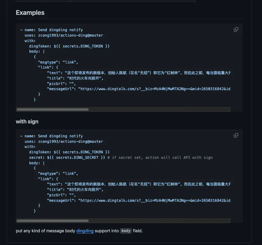
Task: Click the messageUrl link text in the first code block
Action: coord(154,89)
